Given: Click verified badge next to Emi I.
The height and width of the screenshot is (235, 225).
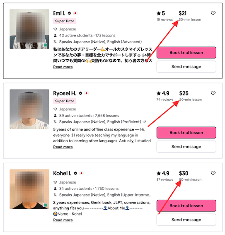Looking at the screenshot, I should [x=69, y=13].
